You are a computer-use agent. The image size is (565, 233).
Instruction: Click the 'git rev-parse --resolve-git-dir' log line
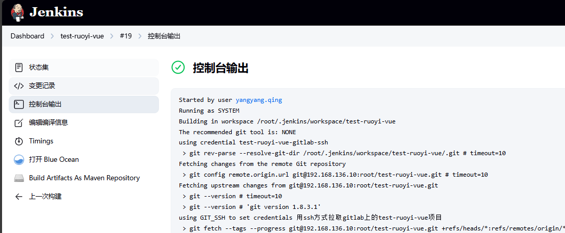click(x=344, y=153)
